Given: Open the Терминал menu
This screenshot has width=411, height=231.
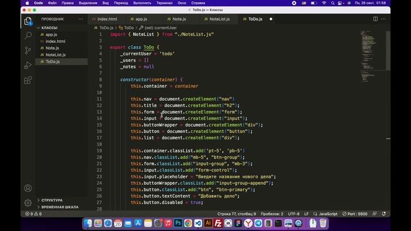Looking at the screenshot, I should tap(164, 3).
